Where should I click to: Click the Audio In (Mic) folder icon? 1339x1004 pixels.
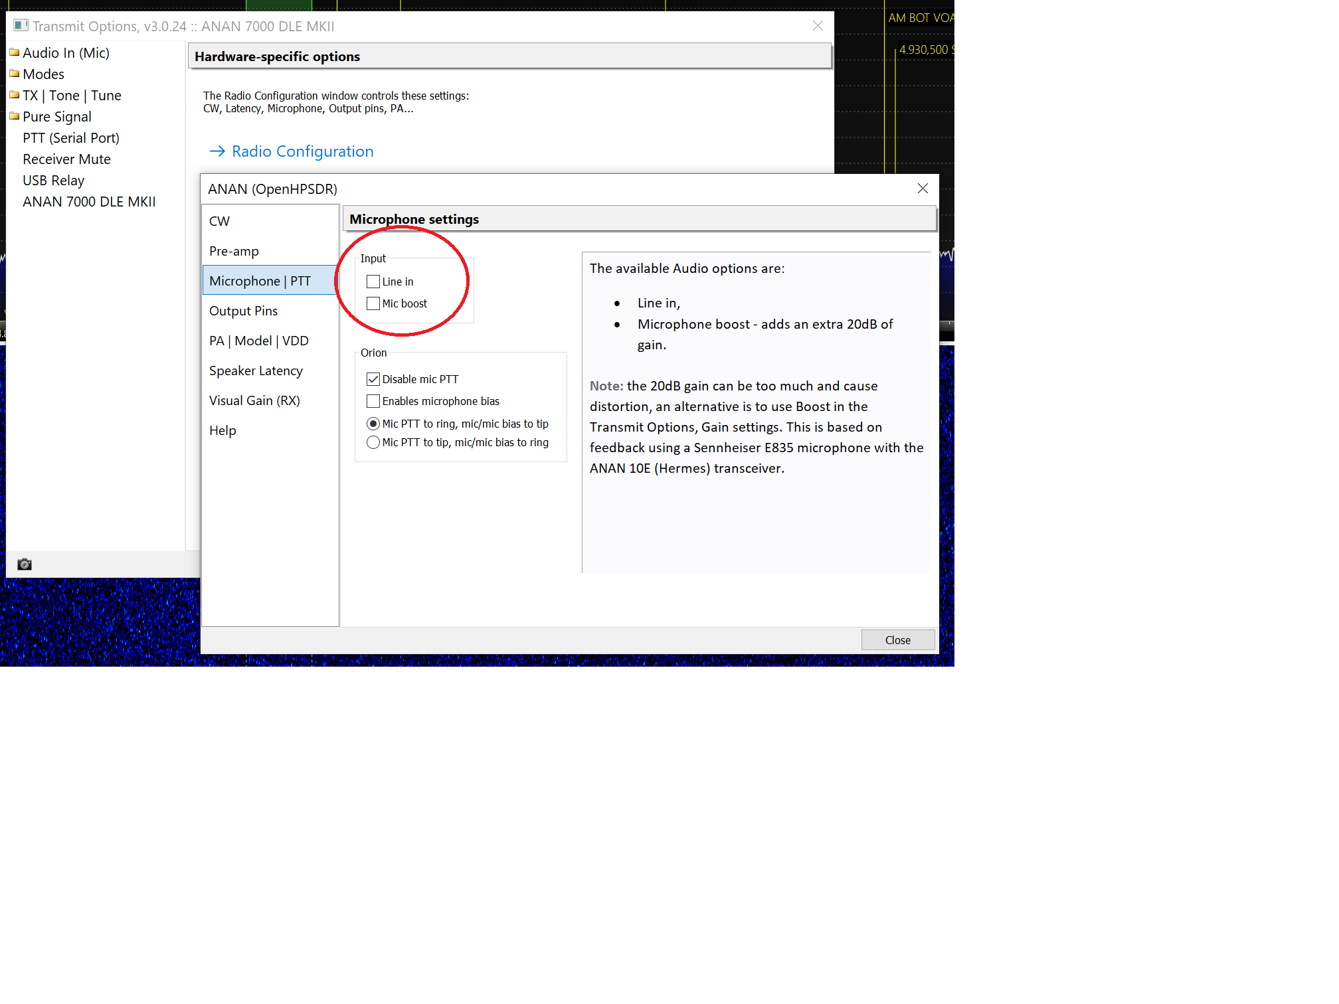(x=15, y=52)
